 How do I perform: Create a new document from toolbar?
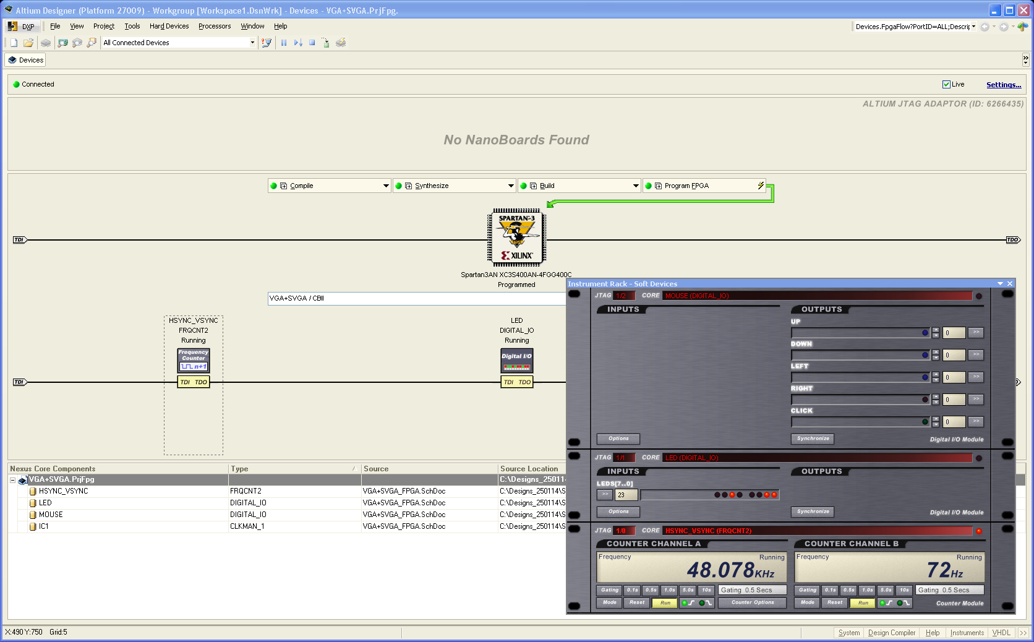click(x=14, y=43)
